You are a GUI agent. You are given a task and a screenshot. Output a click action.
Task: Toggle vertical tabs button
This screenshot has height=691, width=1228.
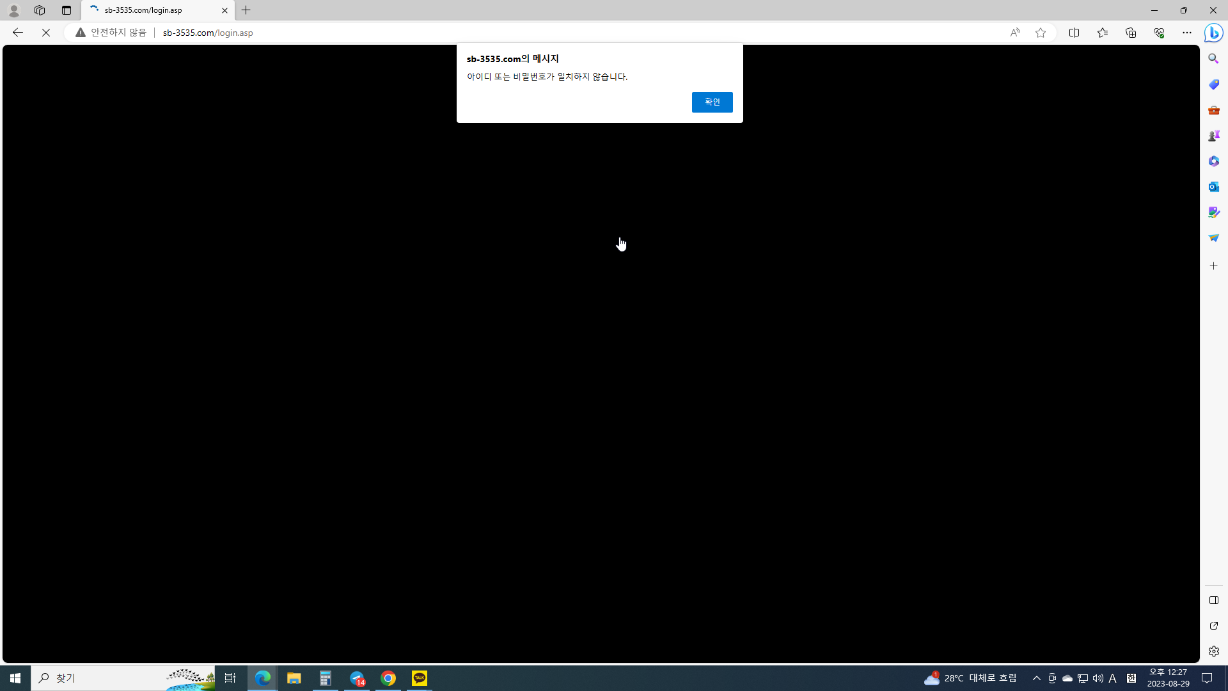point(67,10)
